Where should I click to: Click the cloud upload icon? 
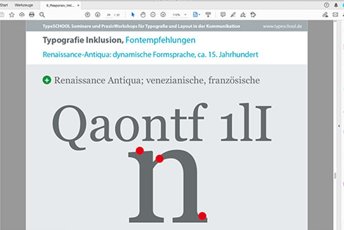coord(22,15)
